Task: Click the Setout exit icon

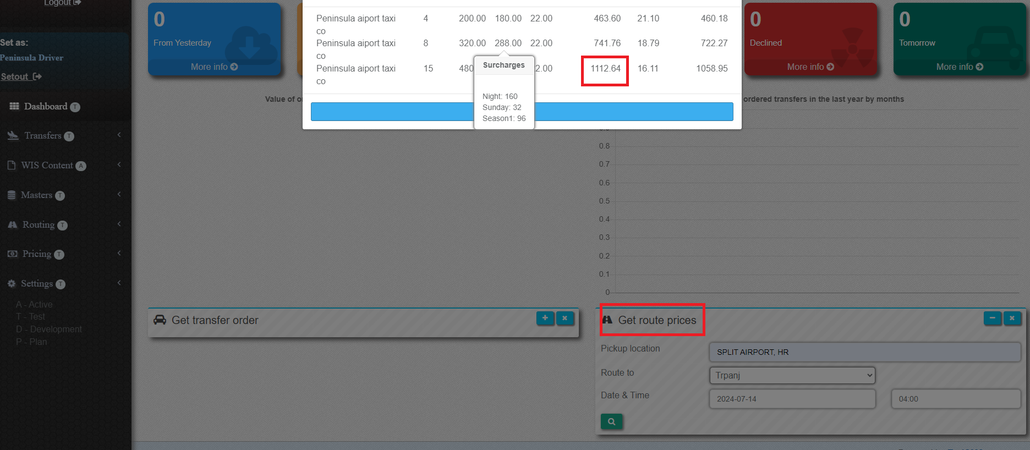Action: tap(37, 76)
